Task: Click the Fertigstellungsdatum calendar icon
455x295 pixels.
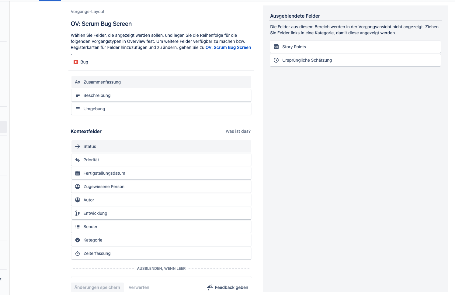Action: [78, 173]
